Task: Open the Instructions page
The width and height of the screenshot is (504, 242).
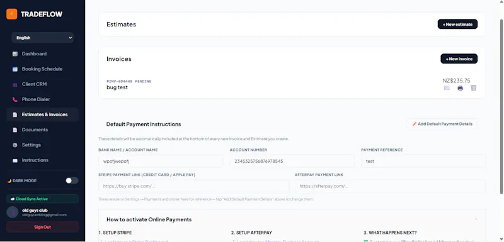Action: coord(42,160)
